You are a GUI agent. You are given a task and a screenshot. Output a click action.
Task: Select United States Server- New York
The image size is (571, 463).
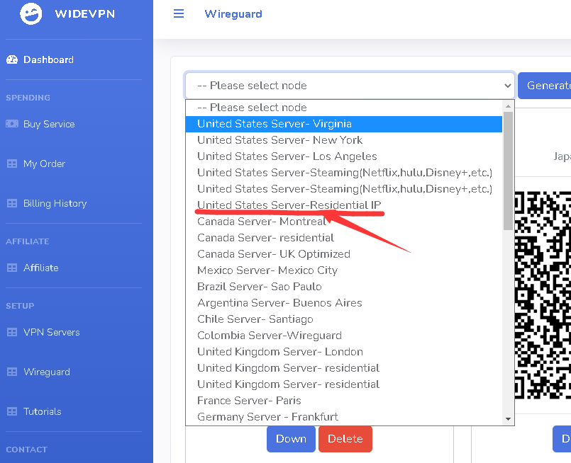tap(344, 140)
